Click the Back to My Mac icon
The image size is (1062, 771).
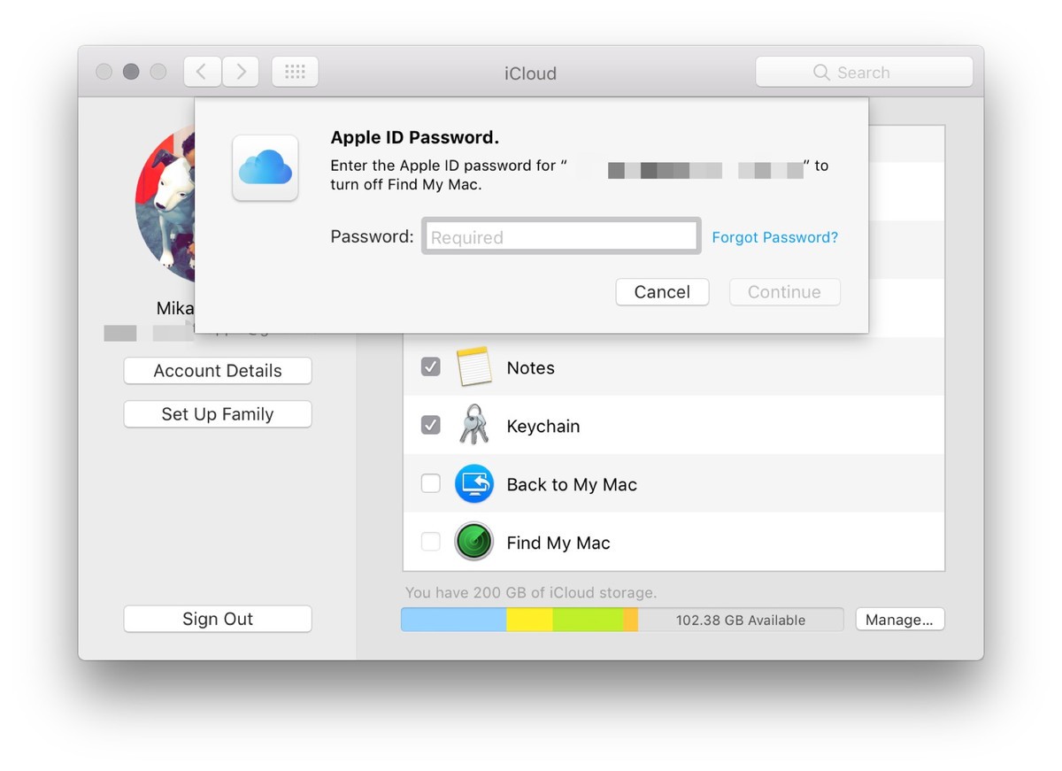(x=473, y=484)
